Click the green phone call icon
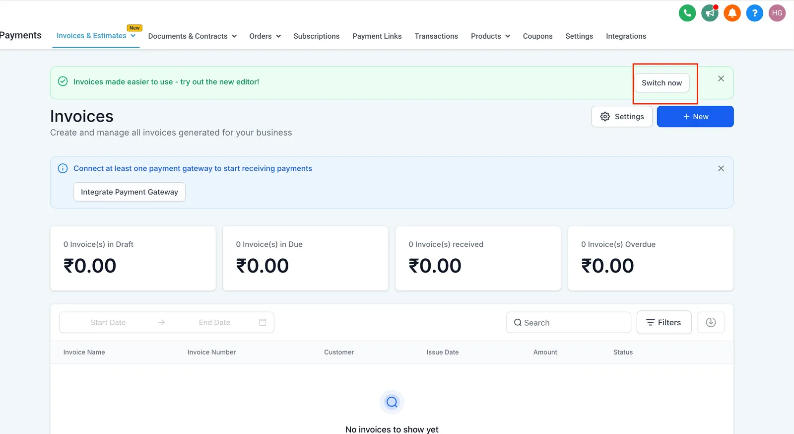 (687, 13)
